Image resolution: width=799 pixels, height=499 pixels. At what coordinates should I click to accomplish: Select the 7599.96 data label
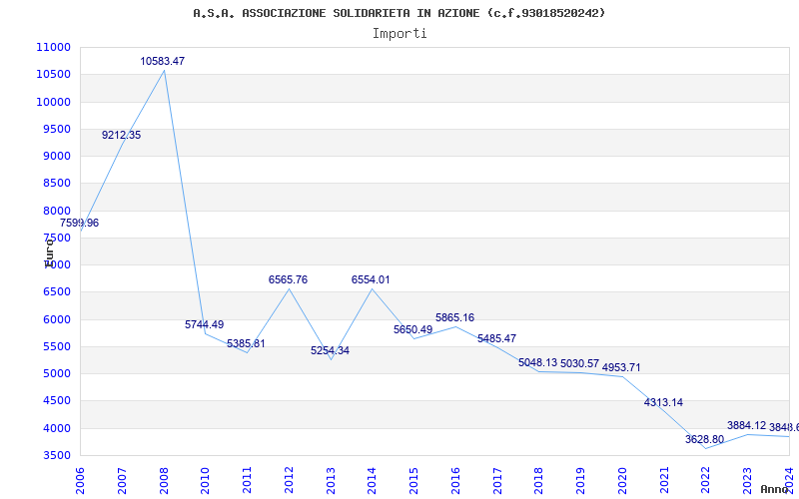click(79, 223)
